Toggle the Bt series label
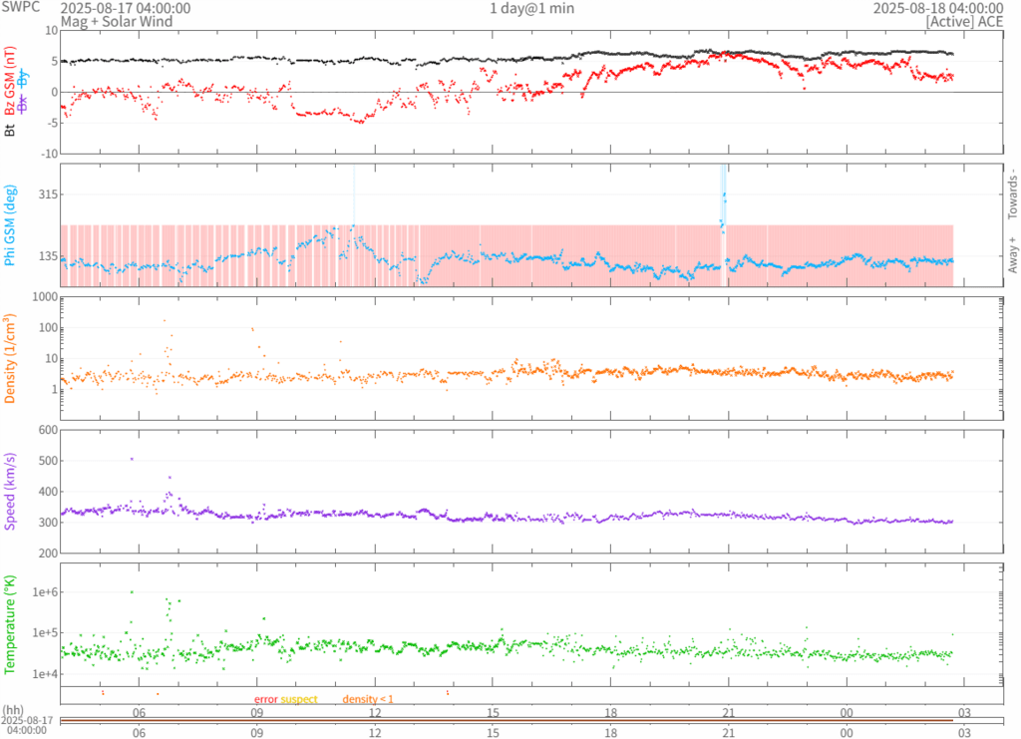This screenshot has height=739, width=1021. [x=11, y=130]
